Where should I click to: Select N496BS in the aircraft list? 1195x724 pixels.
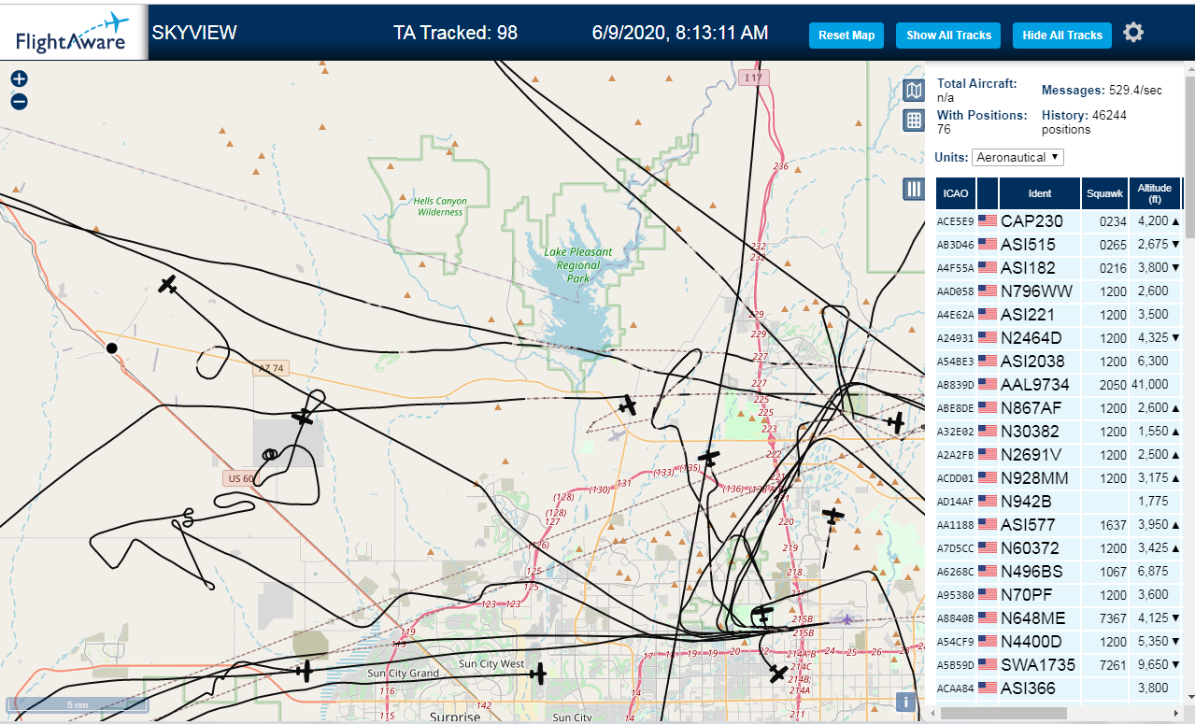[x=1031, y=572]
